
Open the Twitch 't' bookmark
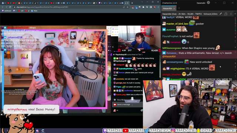pyautogui.click(x=15, y=11)
